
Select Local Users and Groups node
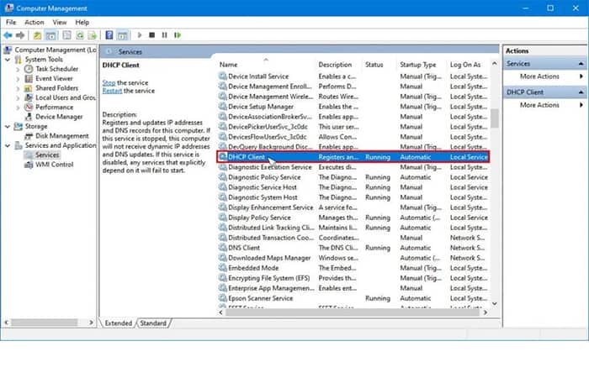pos(66,97)
